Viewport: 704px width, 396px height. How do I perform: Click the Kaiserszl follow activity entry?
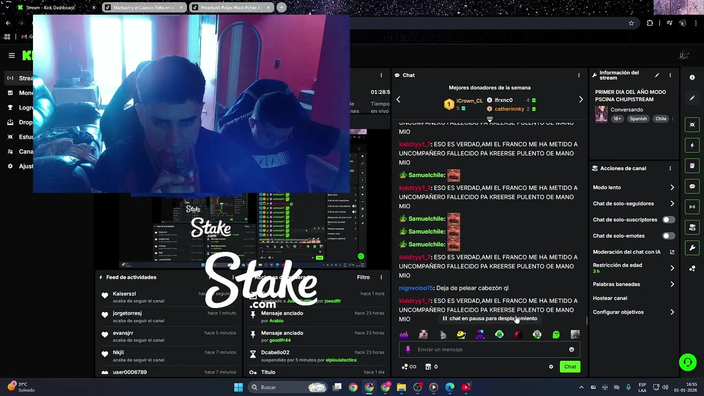point(168,297)
